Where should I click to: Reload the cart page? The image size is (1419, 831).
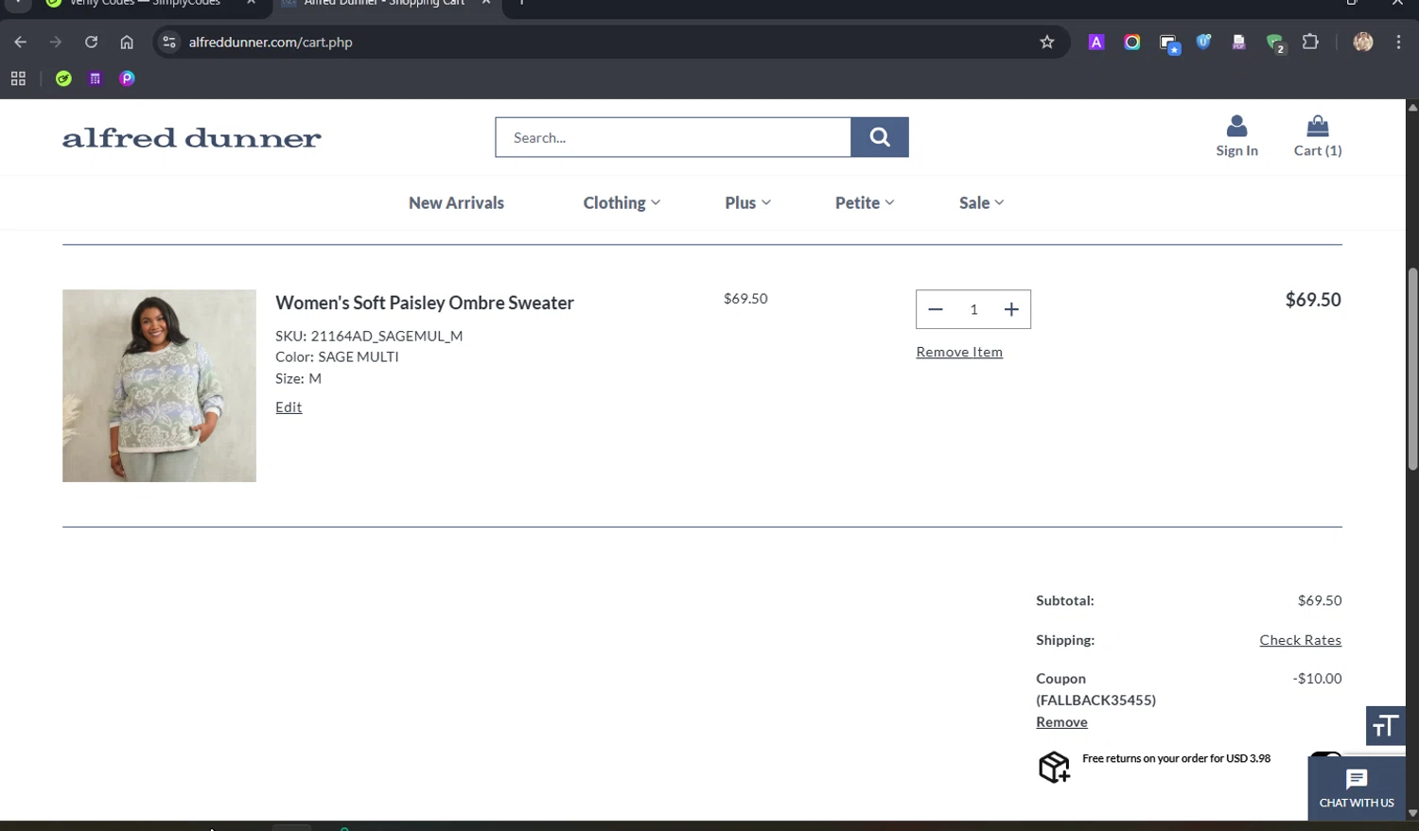91,42
